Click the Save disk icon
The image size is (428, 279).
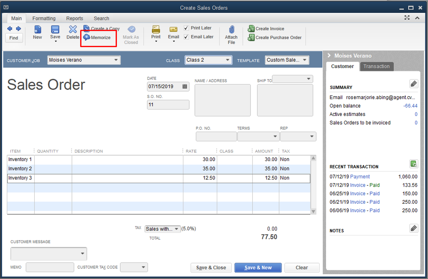[x=55, y=30]
